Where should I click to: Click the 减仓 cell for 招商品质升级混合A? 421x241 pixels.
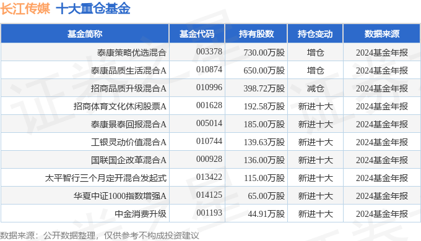316,88
